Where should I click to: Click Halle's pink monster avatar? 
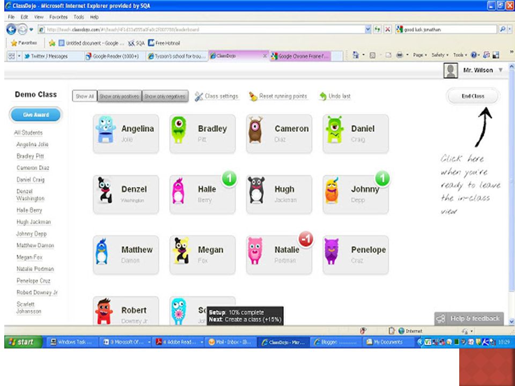tap(178, 191)
